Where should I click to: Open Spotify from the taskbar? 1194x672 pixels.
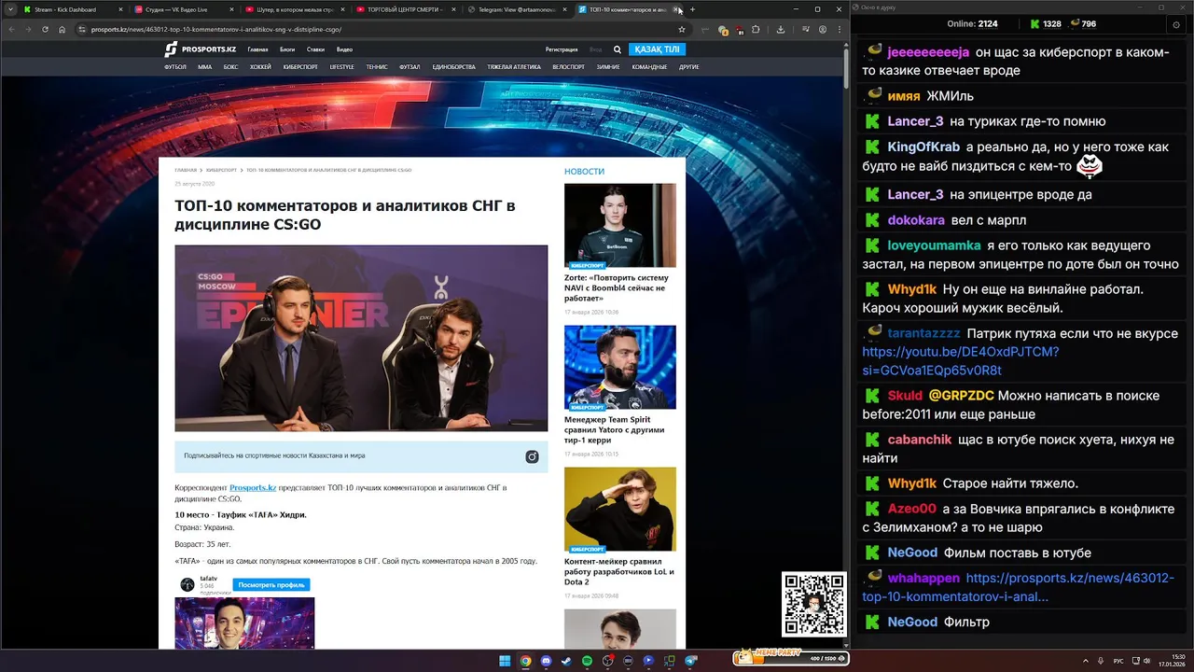[x=587, y=661]
